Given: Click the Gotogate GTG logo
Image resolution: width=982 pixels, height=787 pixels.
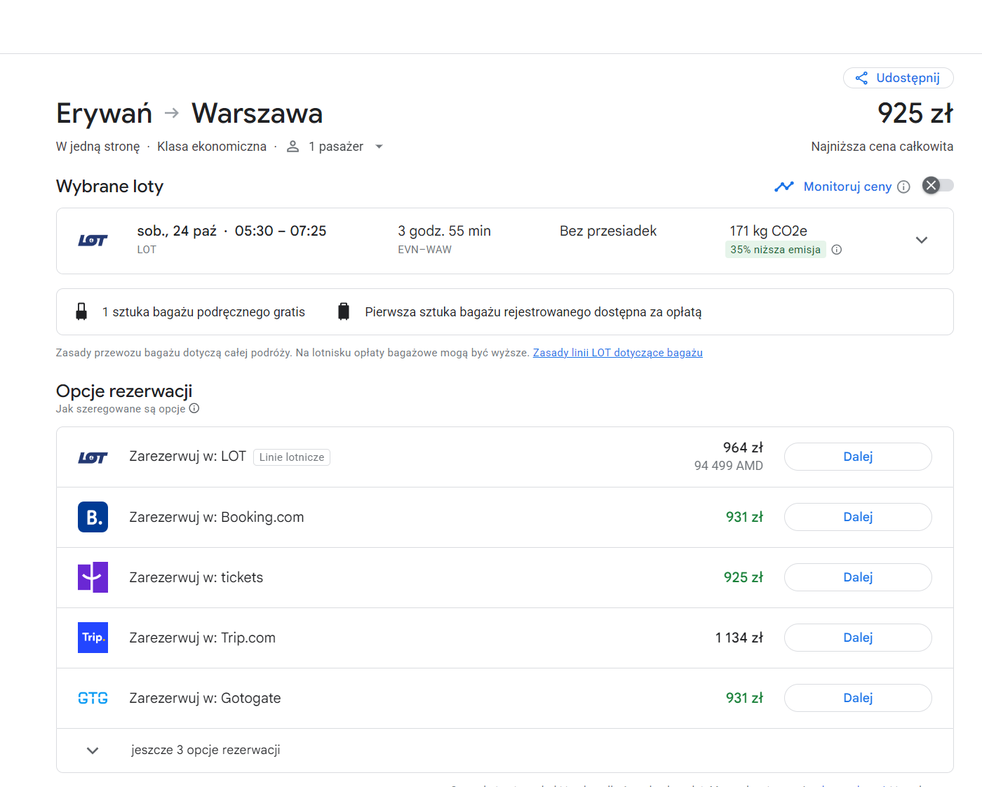Looking at the screenshot, I should click(93, 698).
